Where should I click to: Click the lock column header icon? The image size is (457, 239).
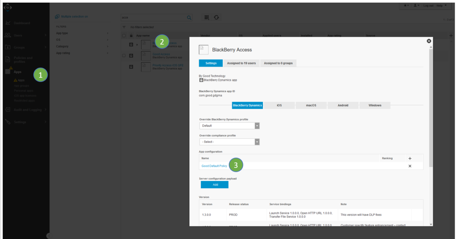coord(131,35)
